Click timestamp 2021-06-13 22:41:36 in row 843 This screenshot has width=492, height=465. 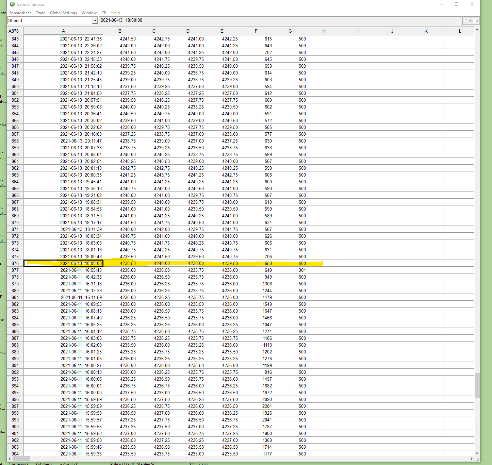coord(63,39)
